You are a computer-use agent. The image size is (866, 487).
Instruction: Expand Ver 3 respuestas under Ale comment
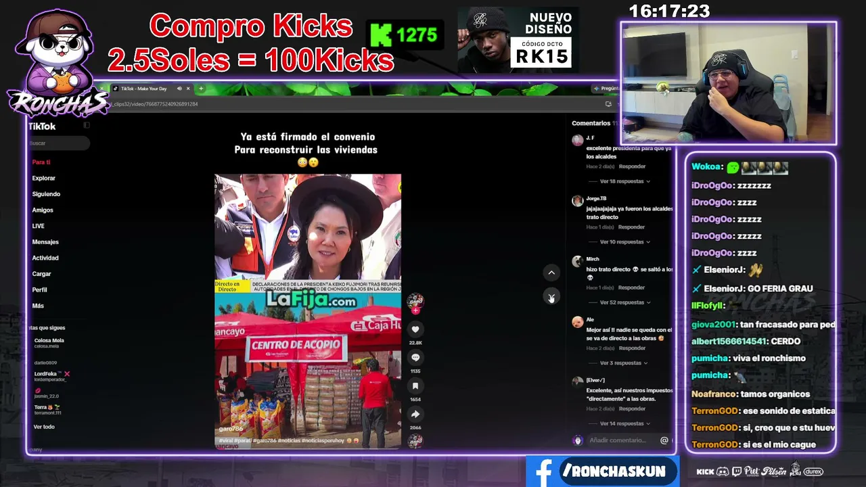coord(624,363)
